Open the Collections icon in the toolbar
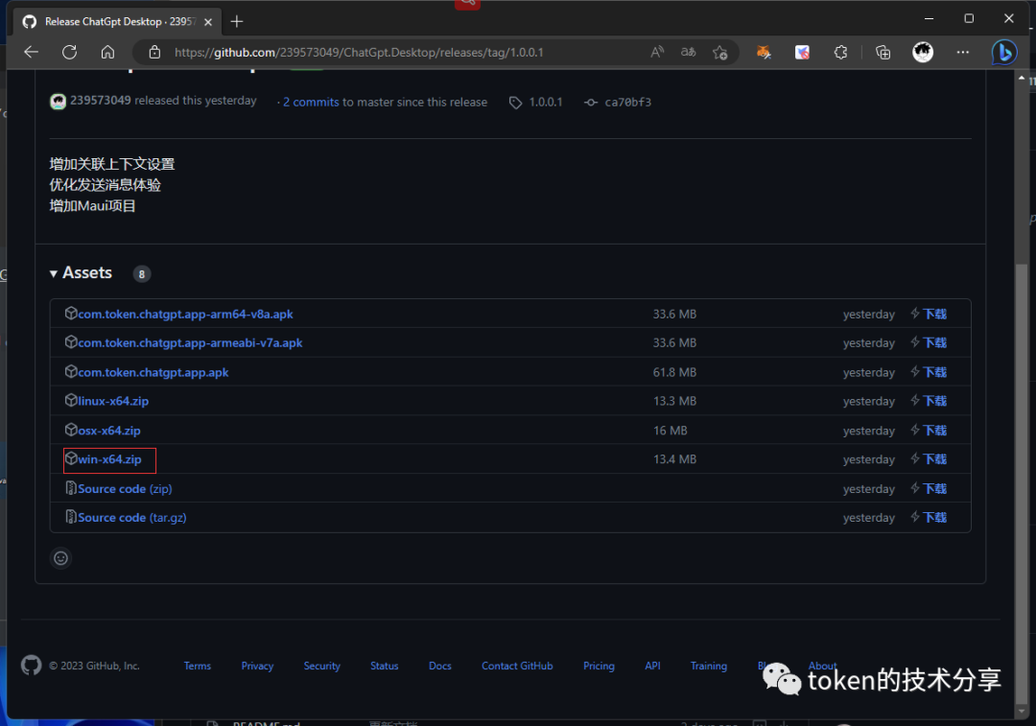Viewport: 1036px width, 726px height. click(883, 52)
